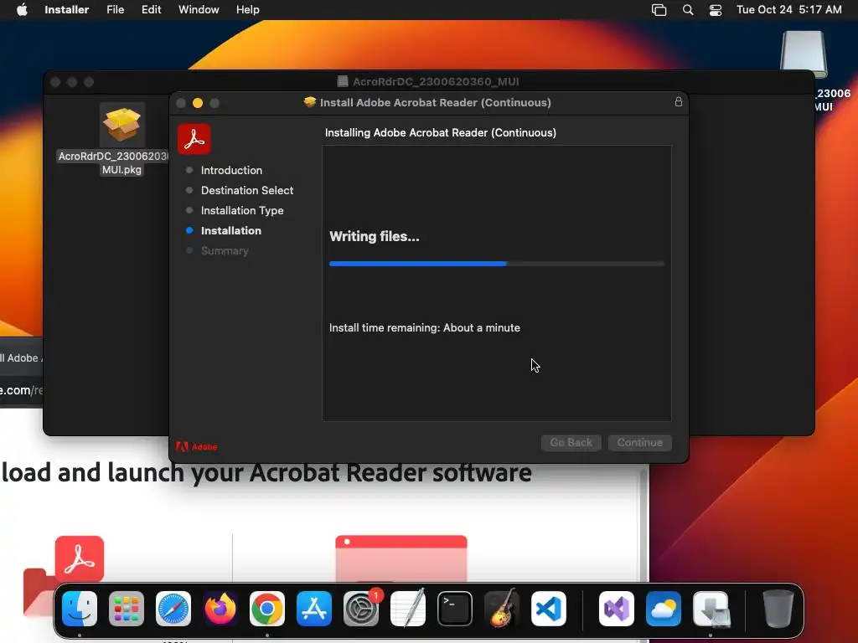Minimize the installer window

coord(198,103)
